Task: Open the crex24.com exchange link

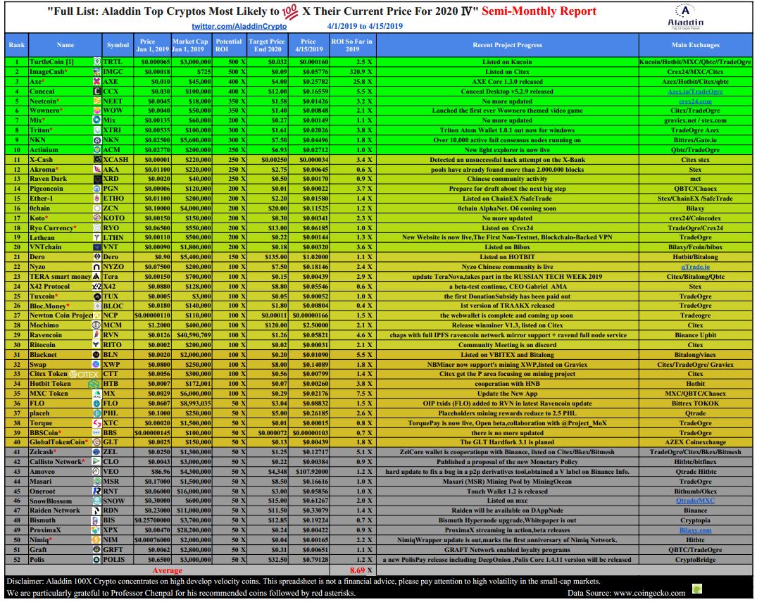Action: click(695, 101)
